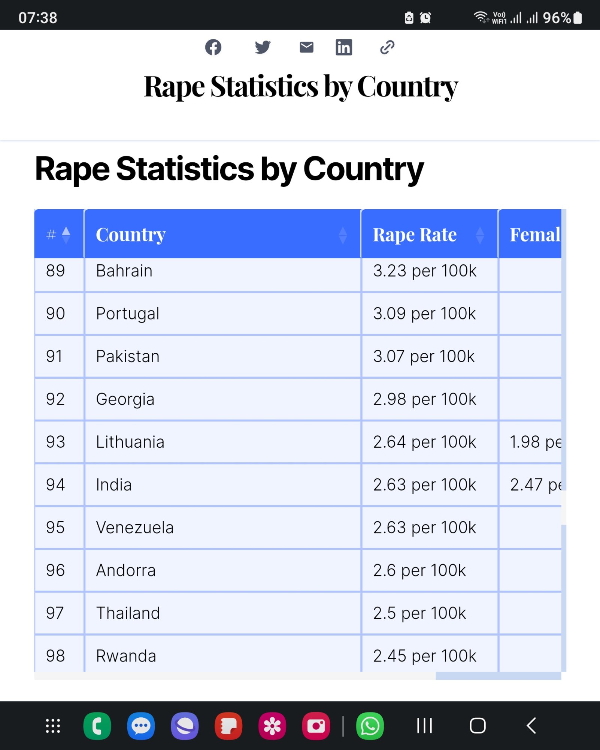This screenshot has height=750, width=600.
Task: Open the phone dialer app in dock
Action: (97, 726)
